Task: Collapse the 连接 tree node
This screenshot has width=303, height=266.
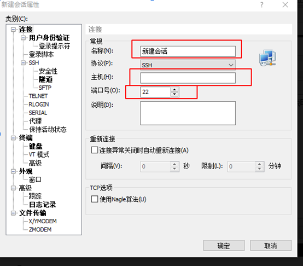Action: [13, 30]
